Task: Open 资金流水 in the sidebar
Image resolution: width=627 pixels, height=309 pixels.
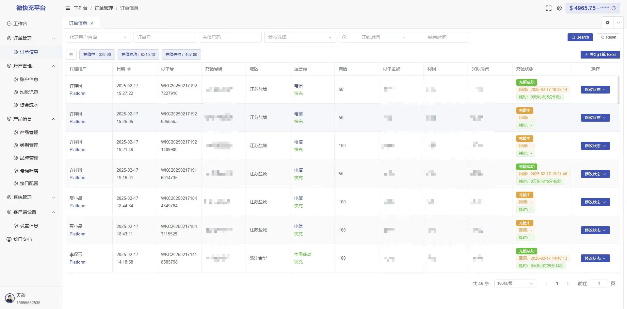Action: pyautogui.click(x=29, y=105)
